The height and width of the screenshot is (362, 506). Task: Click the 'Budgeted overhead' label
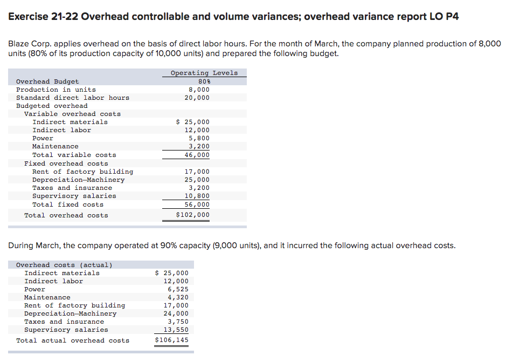coord(52,106)
